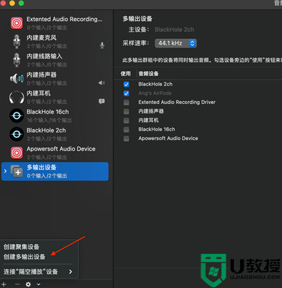282x288 pixels.
Task: Click the 内建扬声器 speaker icon
Action: click(17, 79)
